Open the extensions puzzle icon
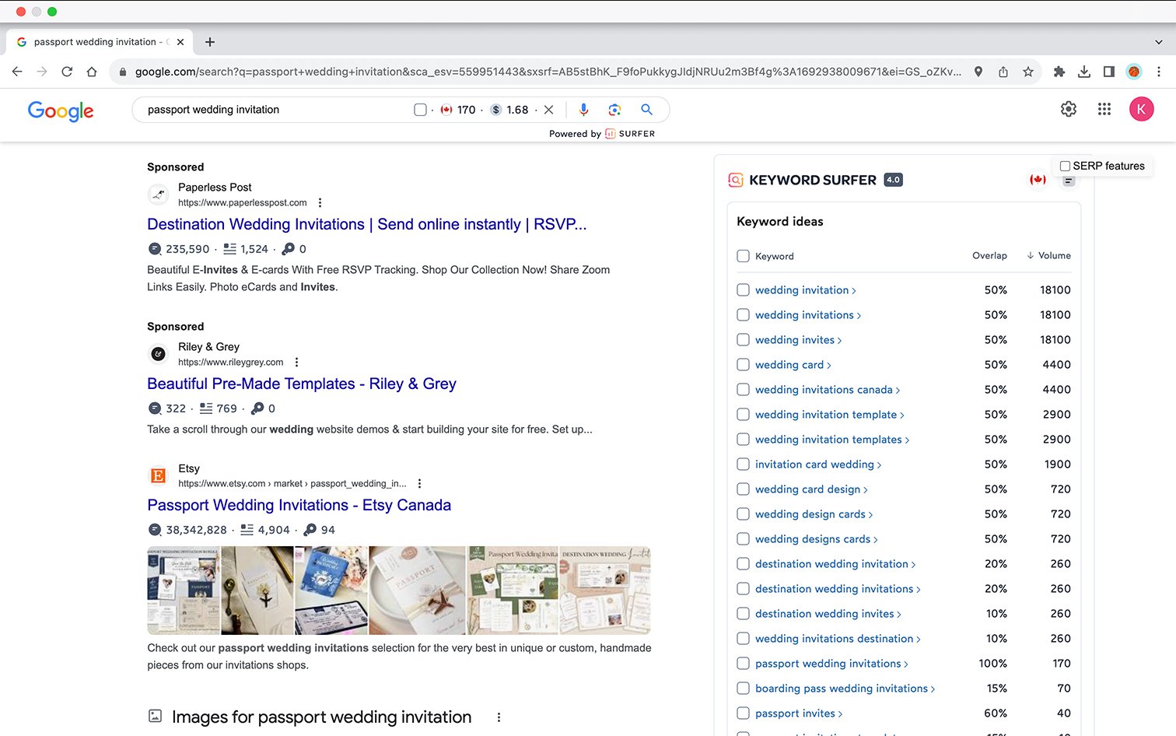 [1059, 72]
